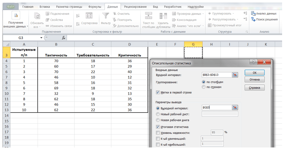
Task: Click Промежуточный итог
Action: coord(225,25)
